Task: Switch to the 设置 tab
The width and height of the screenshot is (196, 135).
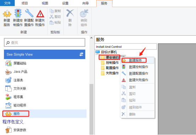Action: point(65,3)
